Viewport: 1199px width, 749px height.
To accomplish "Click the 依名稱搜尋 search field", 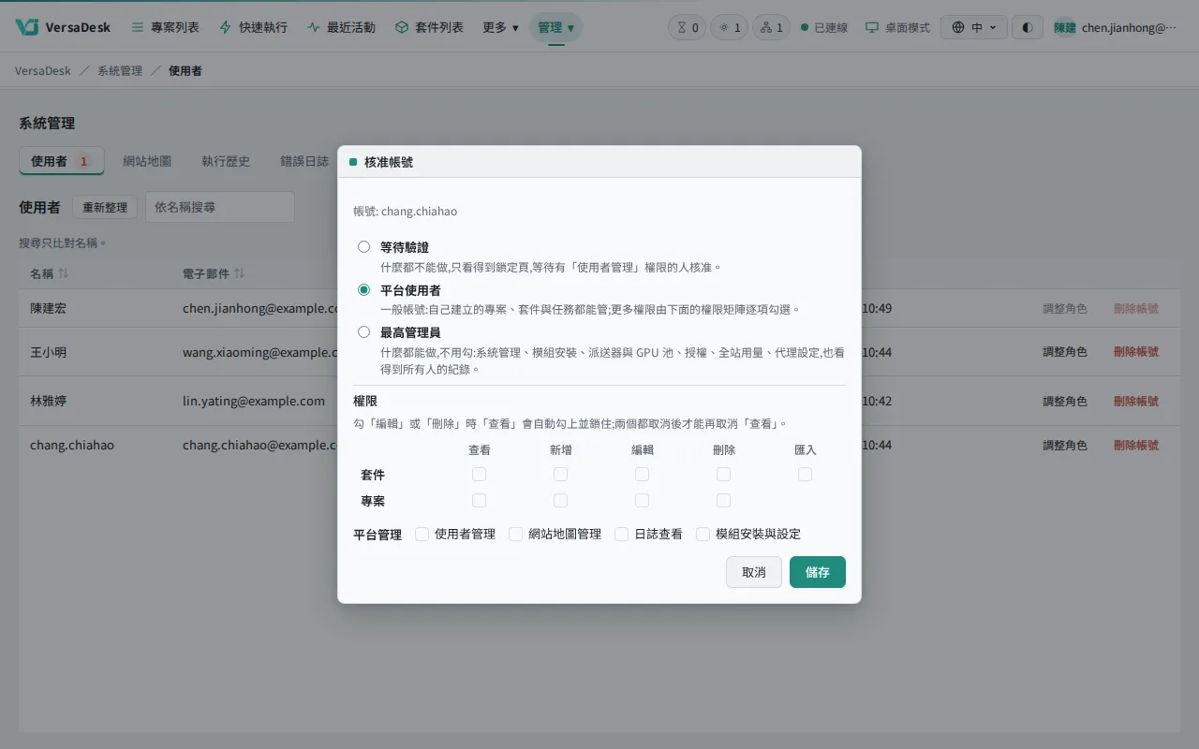I will click(220, 207).
